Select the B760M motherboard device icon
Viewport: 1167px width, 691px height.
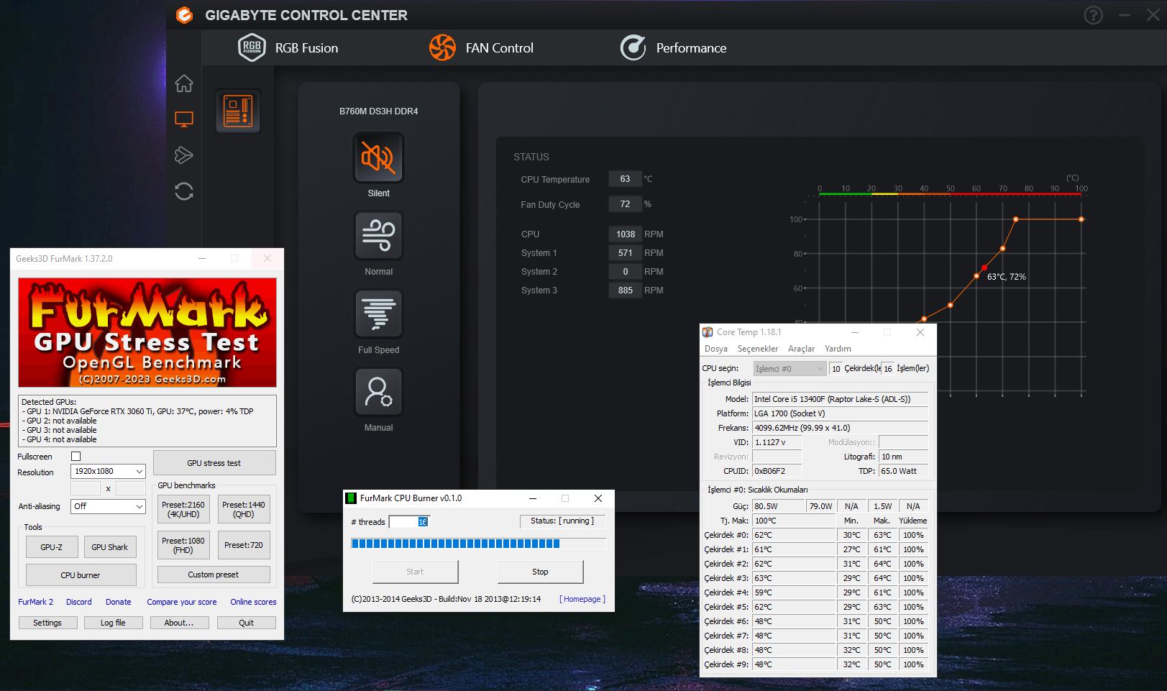(238, 111)
